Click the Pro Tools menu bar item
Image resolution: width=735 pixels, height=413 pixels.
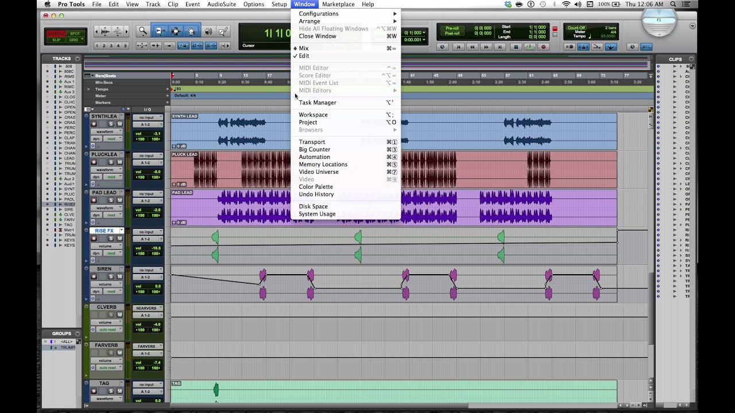(71, 4)
